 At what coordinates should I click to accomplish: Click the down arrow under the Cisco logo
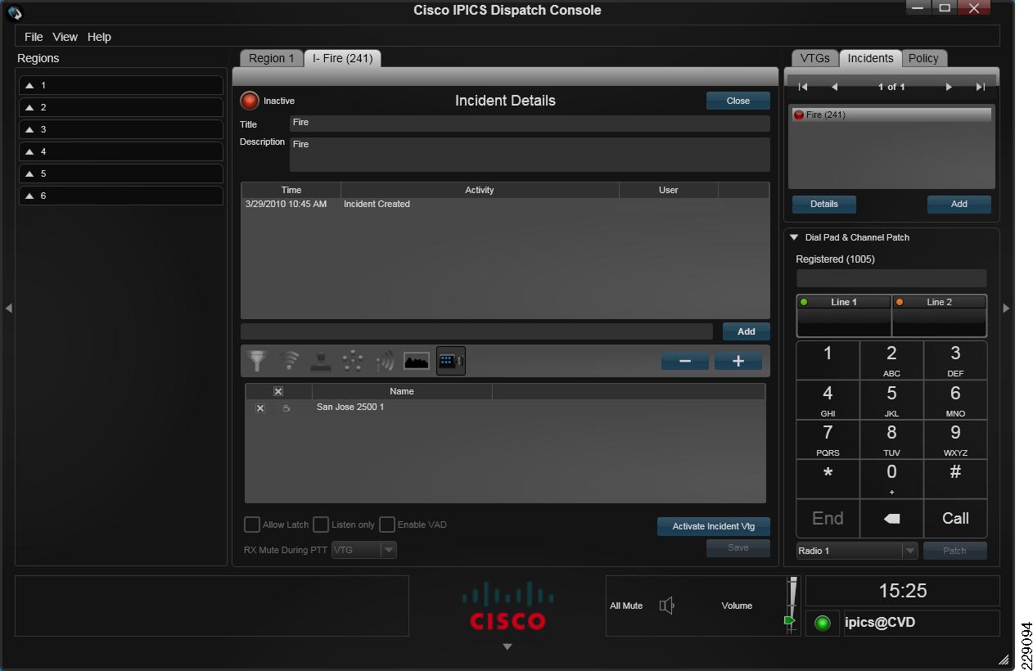pos(507,646)
